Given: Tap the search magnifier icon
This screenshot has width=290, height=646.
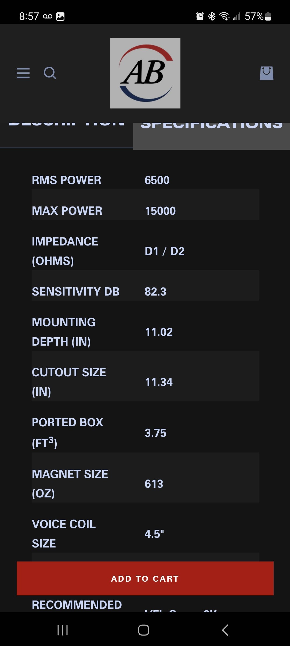Looking at the screenshot, I should point(50,73).
